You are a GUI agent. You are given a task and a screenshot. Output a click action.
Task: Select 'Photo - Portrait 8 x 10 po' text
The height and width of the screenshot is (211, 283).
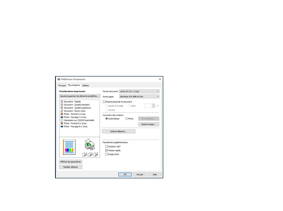(75, 123)
